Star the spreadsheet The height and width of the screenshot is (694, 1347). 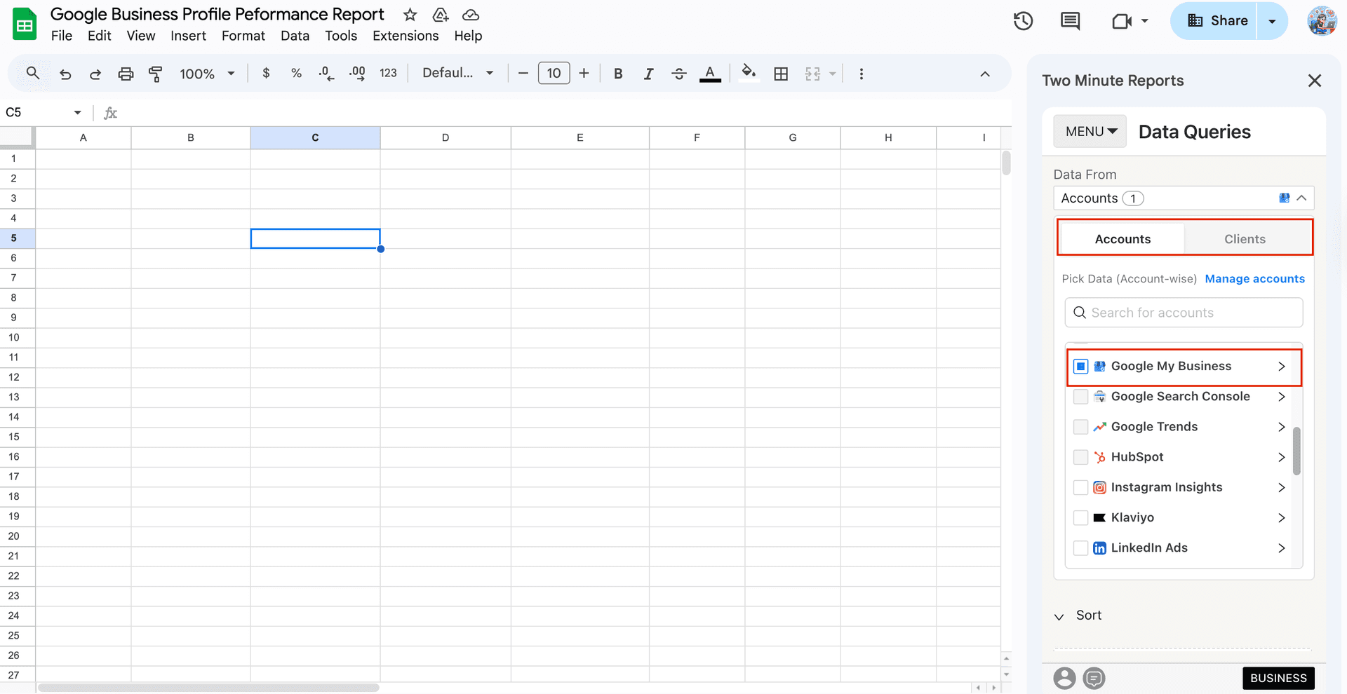click(x=409, y=14)
